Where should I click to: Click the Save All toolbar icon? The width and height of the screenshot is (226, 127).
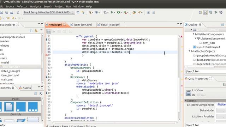(7, 13)
